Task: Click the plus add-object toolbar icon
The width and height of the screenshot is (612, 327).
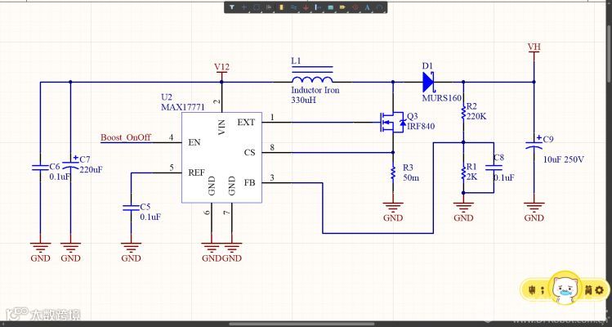Action: click(x=244, y=7)
